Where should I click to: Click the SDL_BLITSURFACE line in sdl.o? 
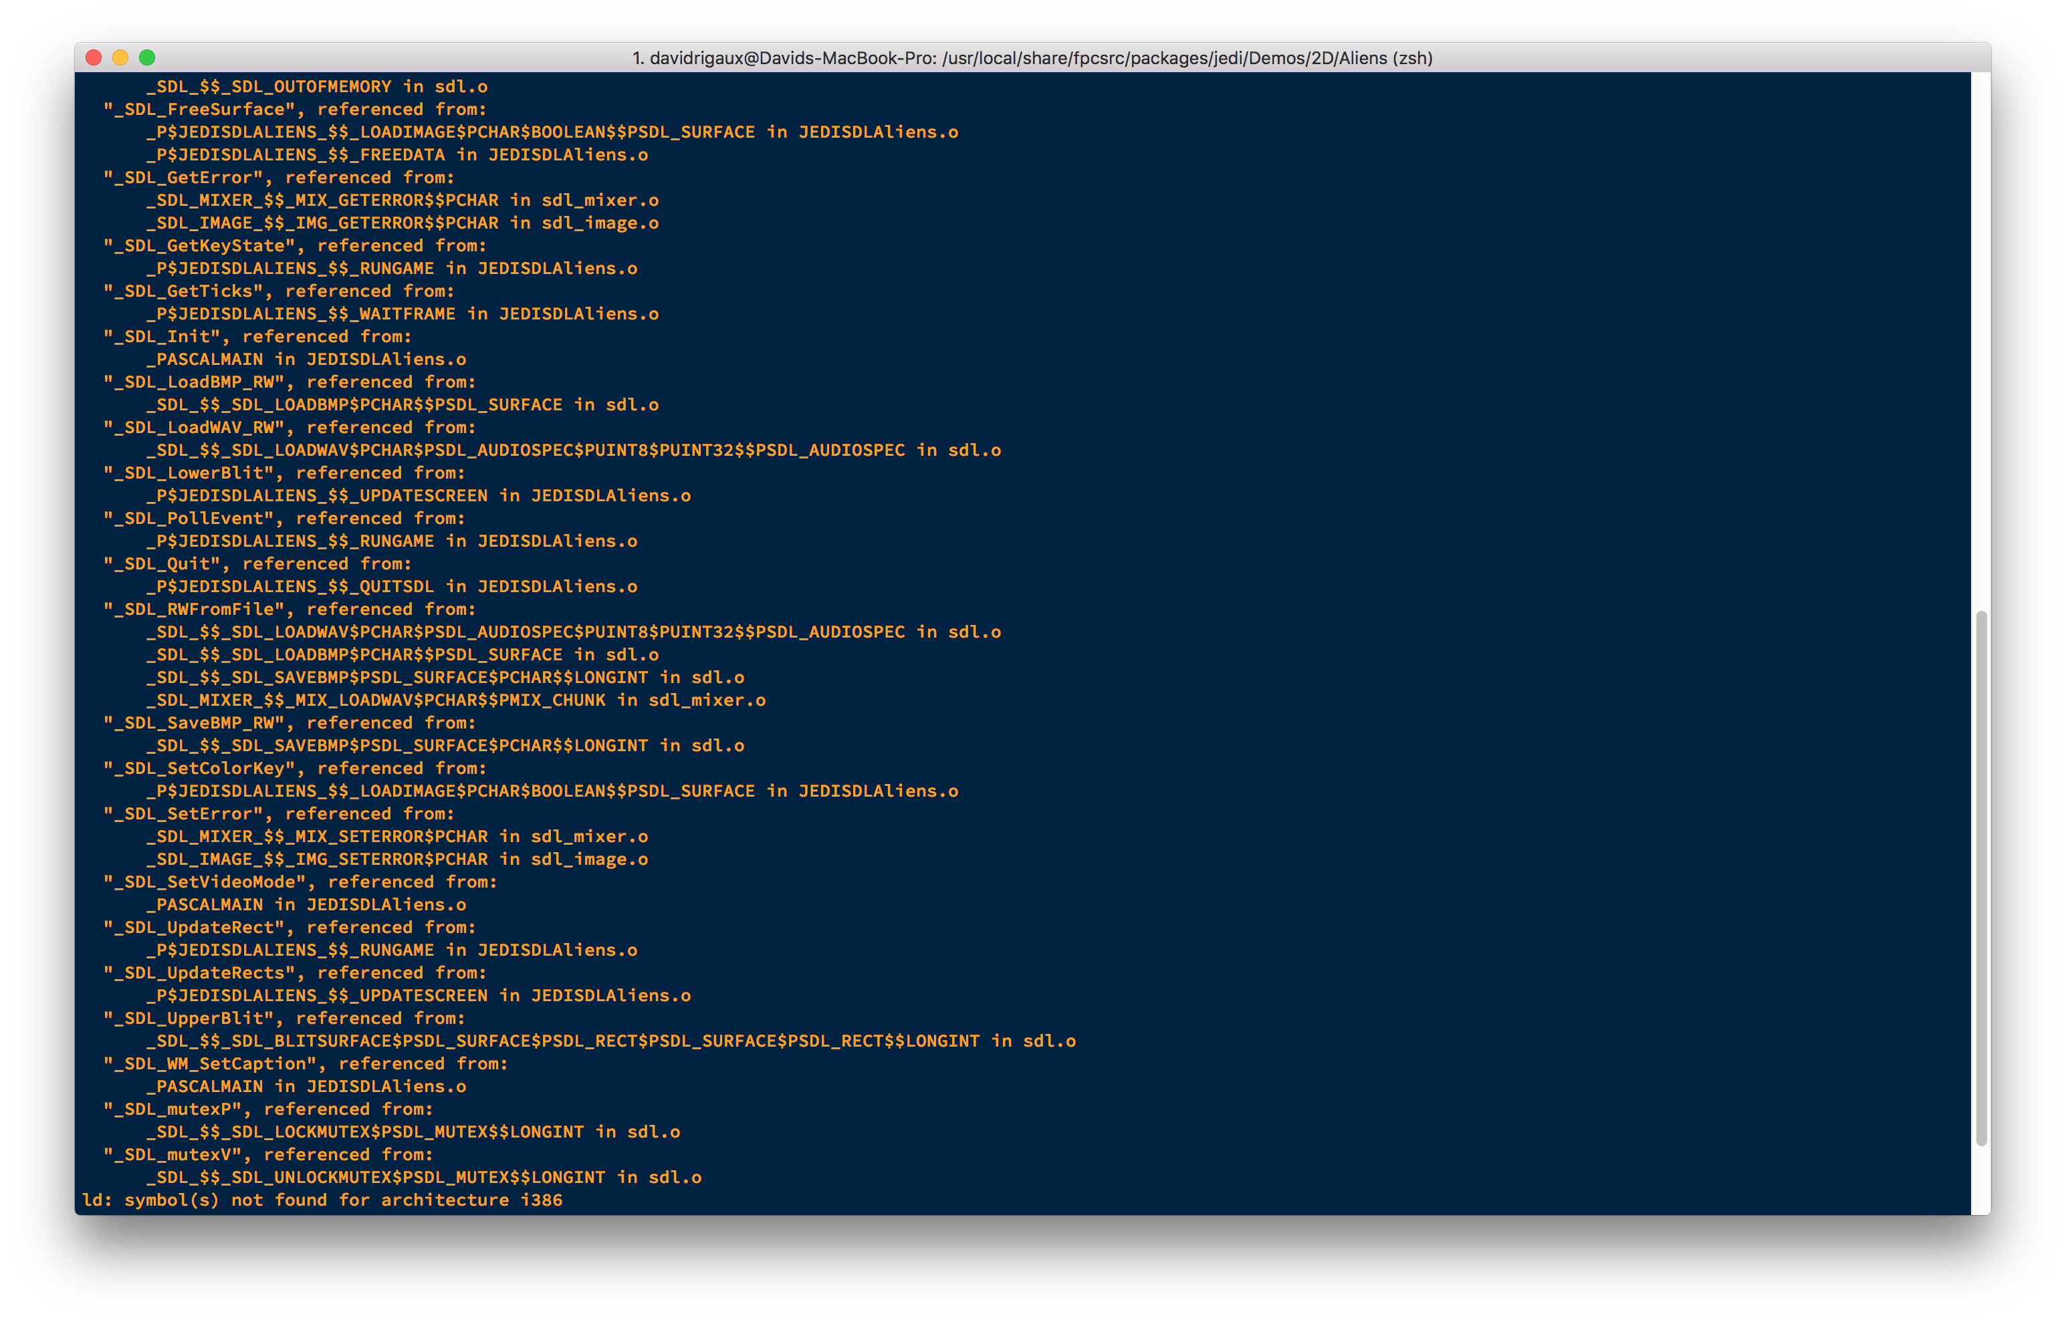[x=611, y=1041]
